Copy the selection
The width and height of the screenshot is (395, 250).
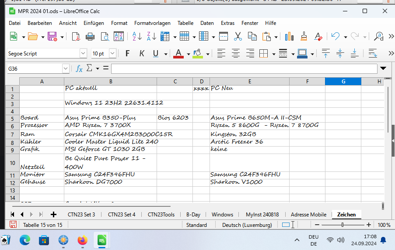pyautogui.click(x=252, y=37)
